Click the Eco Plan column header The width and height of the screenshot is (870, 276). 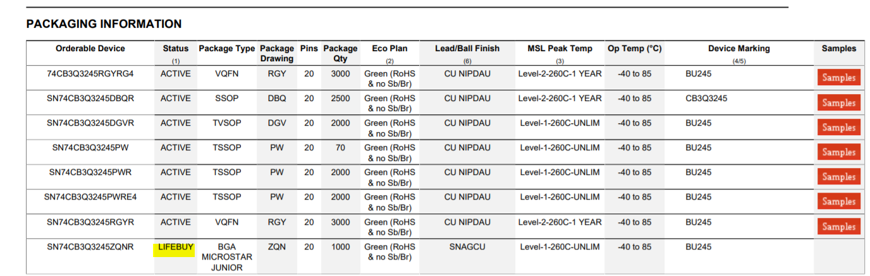pos(389,49)
